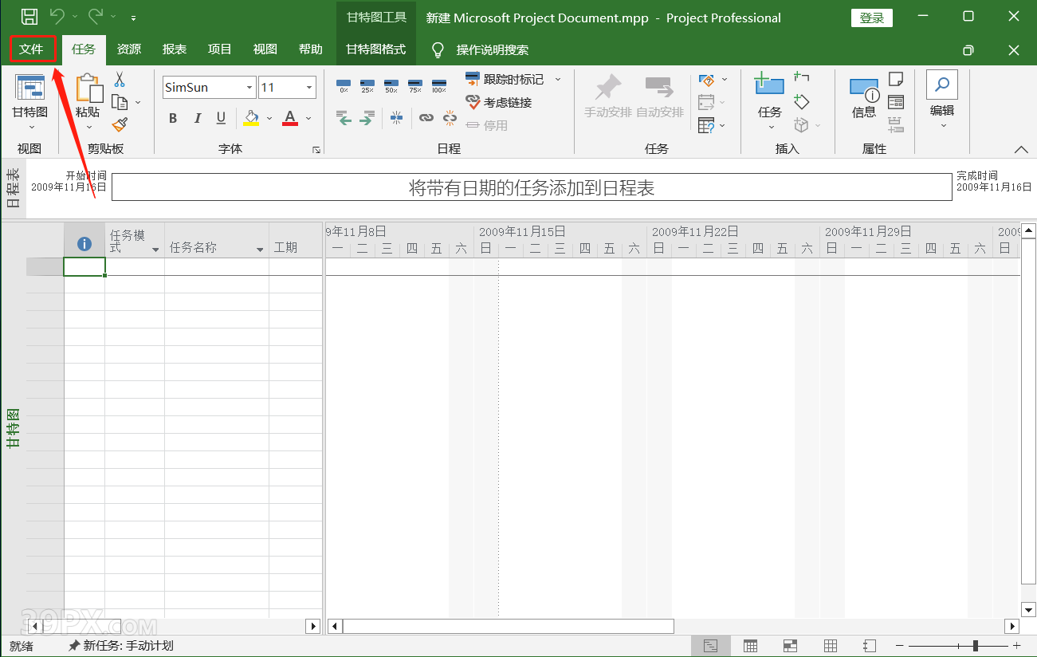This screenshot has width=1037, height=657.
Task: Zoom in with the plus button
Action: (x=1016, y=646)
